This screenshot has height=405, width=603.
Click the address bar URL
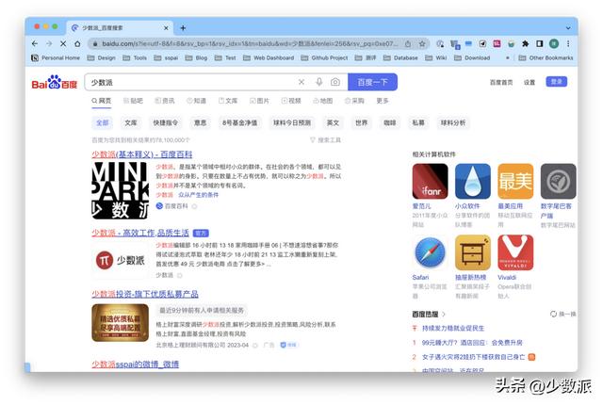click(x=250, y=44)
